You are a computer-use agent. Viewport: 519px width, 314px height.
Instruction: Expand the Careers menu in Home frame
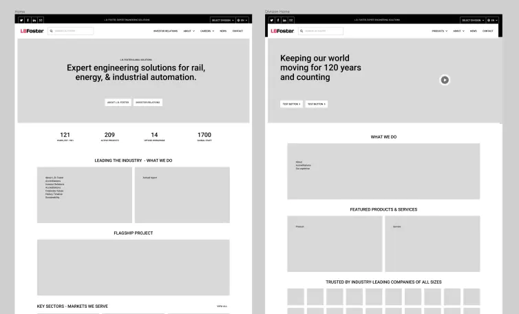[x=207, y=31]
